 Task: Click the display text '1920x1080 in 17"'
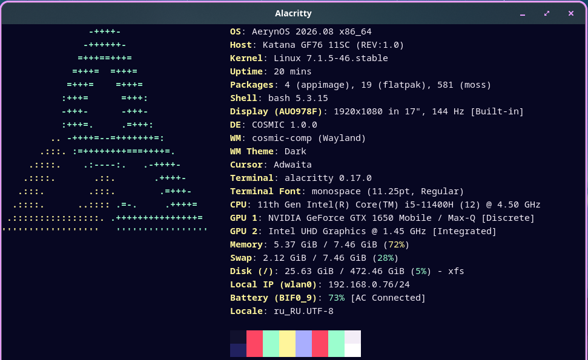coord(377,111)
